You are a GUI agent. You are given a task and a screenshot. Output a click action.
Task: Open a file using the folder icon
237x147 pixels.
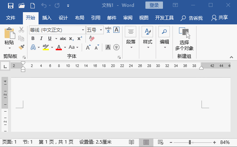(22, 6)
